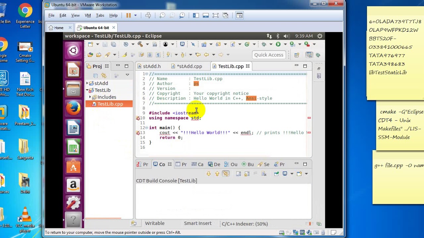This screenshot has height=238, width=424.
Task: Click the Build hammer icon in Eclipse toolbar
Action: tap(140, 44)
